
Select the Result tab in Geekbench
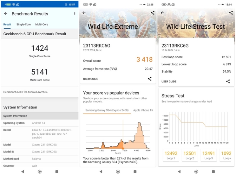point(7,25)
